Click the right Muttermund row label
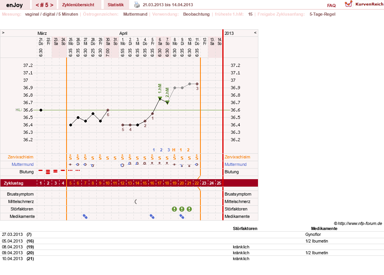The width and height of the screenshot is (384, 275). tap(236, 164)
